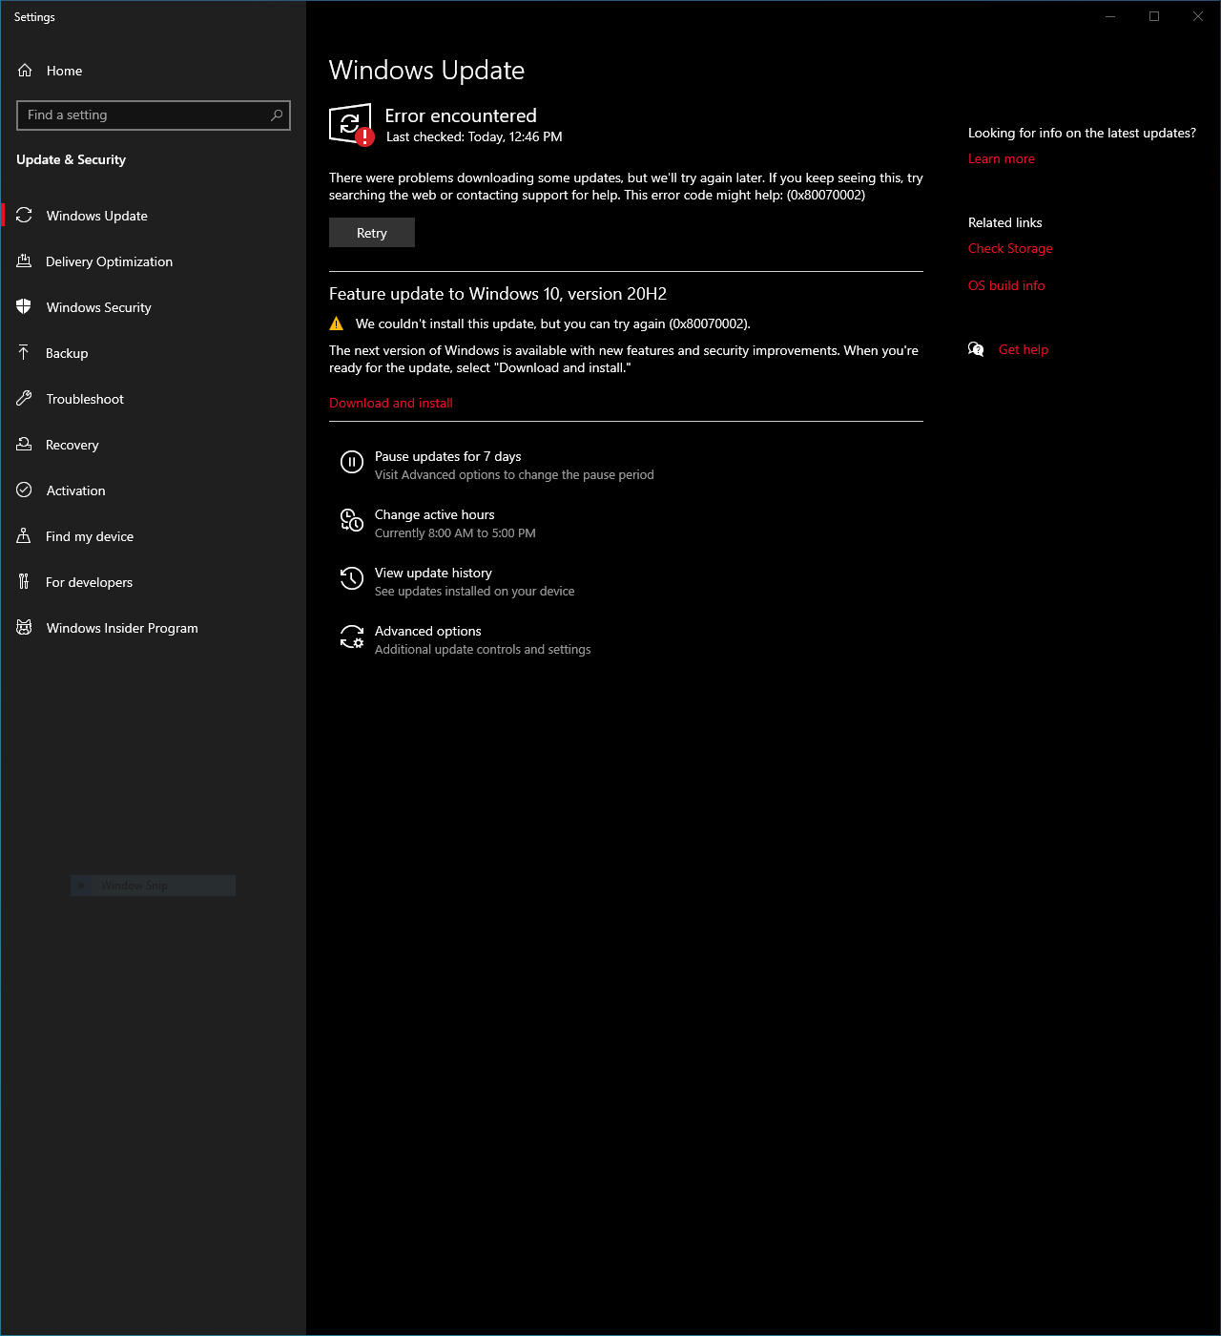Image resolution: width=1221 pixels, height=1336 pixels.
Task: Select Windows Update in the sidebar
Action: tap(153, 216)
